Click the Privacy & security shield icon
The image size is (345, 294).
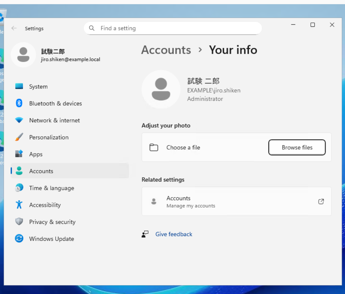click(x=19, y=222)
